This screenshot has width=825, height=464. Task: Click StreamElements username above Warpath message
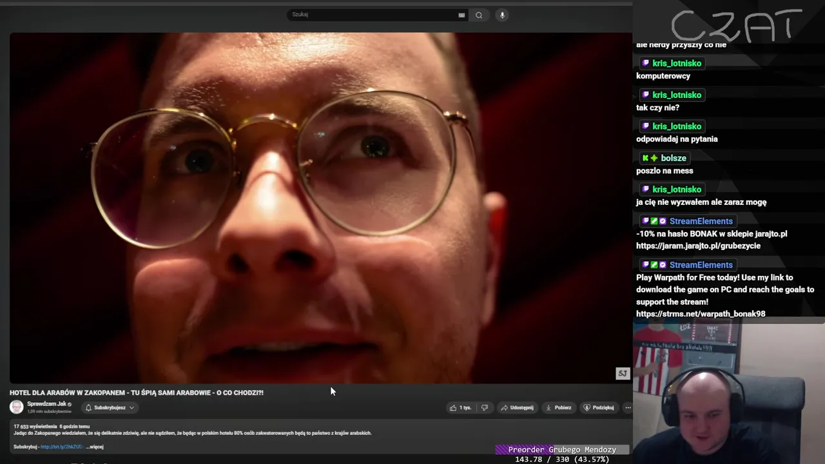(x=701, y=265)
